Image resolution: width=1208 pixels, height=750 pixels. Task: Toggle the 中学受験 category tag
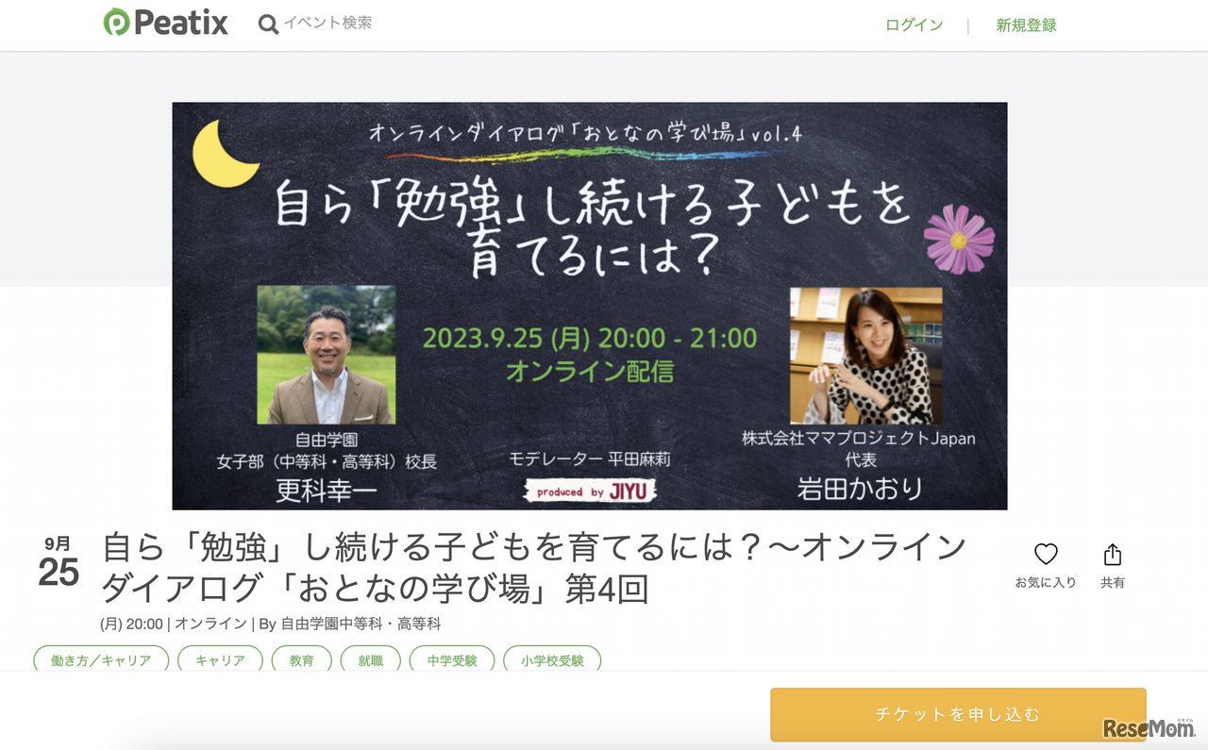(452, 659)
